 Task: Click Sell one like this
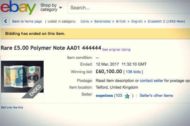12,107
